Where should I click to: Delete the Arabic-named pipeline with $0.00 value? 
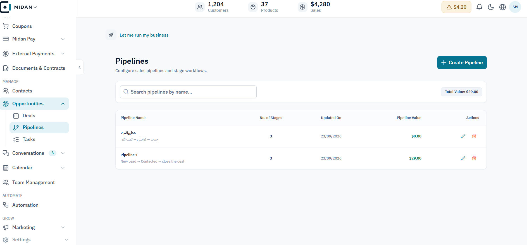474,136
